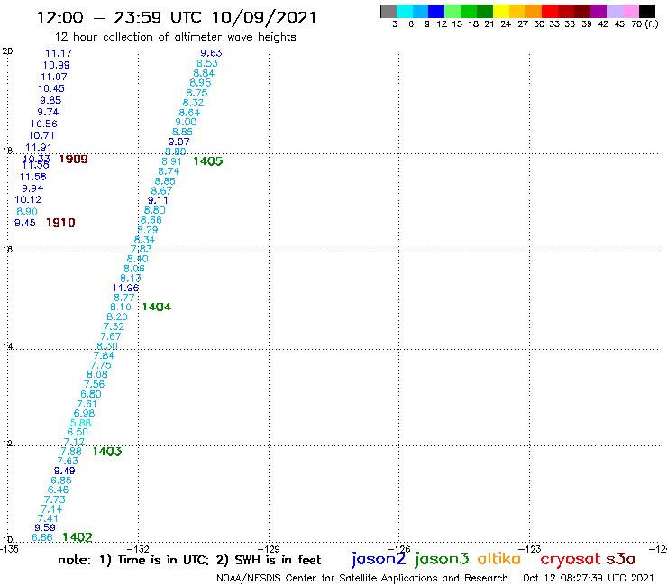The width and height of the screenshot is (667, 586).
Task: Click the 9.11 wave height value
Action: click(x=158, y=200)
